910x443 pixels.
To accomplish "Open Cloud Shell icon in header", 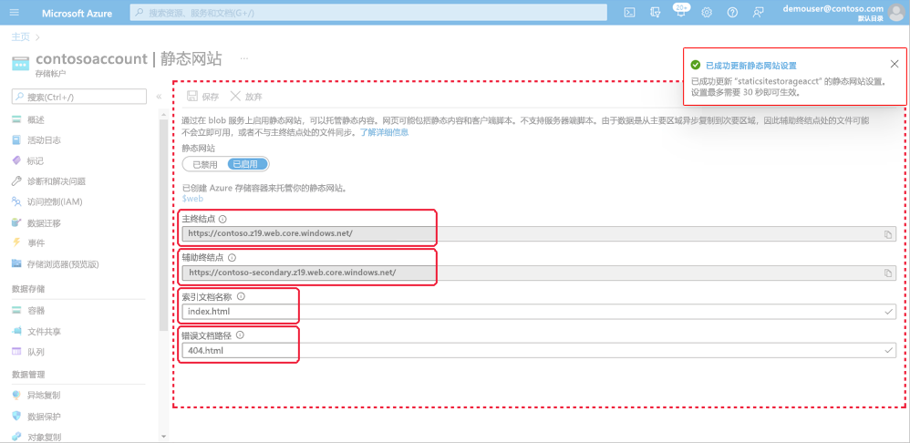I will [629, 13].
